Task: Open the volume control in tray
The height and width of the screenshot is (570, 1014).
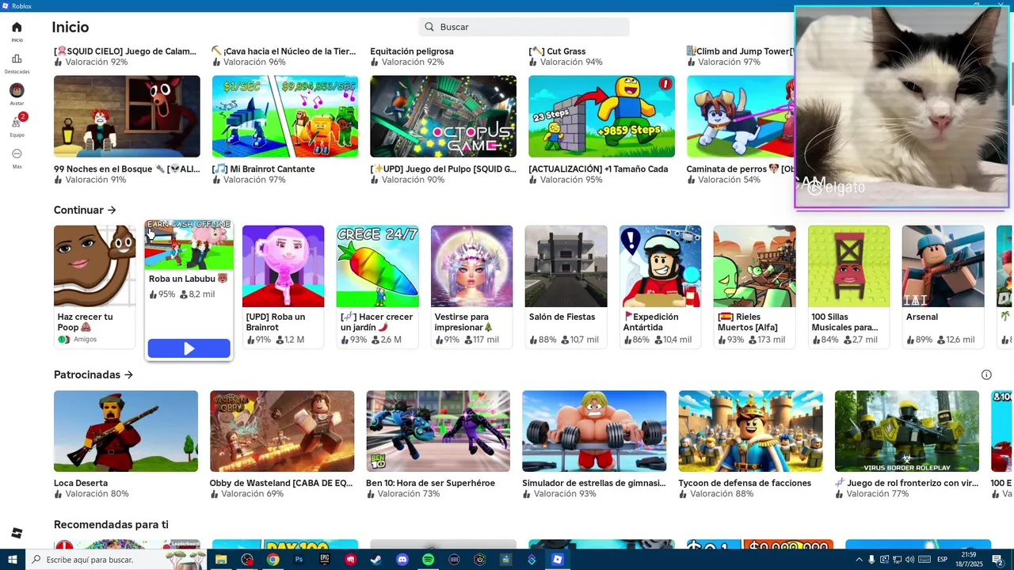Action: point(909,560)
